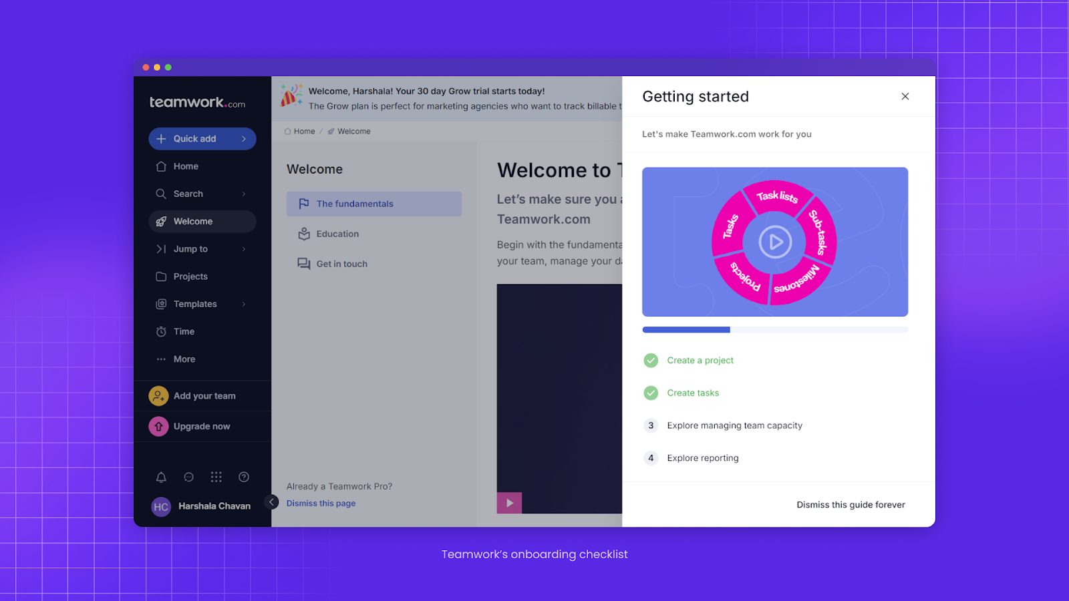Image resolution: width=1069 pixels, height=601 pixels.
Task: Select The fundamentals tab
Action: tap(374, 204)
